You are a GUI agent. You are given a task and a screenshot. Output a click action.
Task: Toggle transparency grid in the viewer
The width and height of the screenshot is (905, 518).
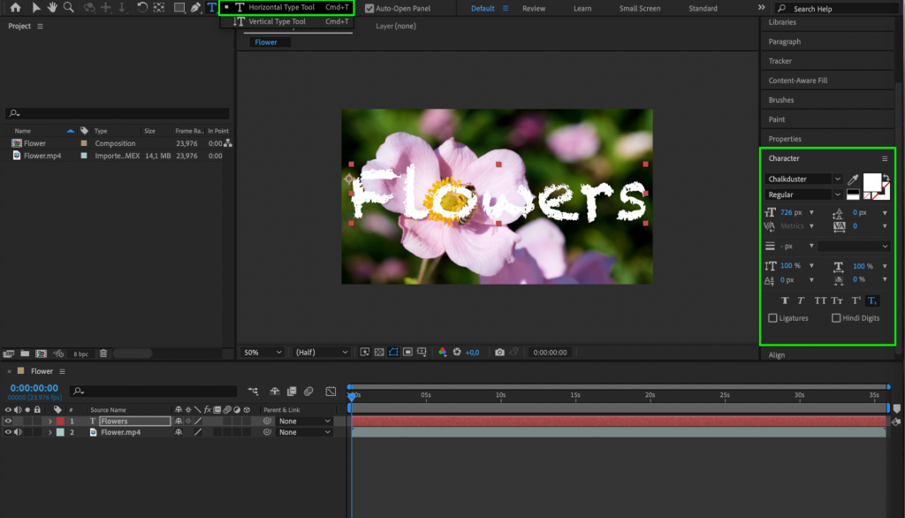379,352
